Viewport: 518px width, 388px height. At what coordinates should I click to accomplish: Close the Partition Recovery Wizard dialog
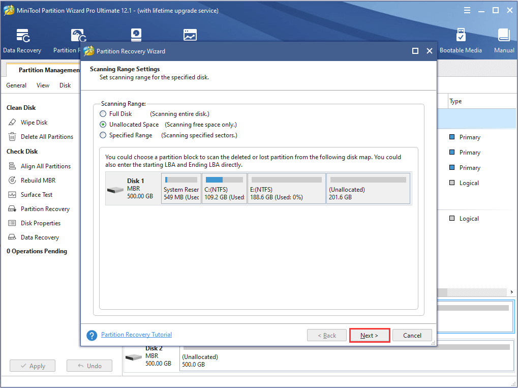(x=430, y=51)
